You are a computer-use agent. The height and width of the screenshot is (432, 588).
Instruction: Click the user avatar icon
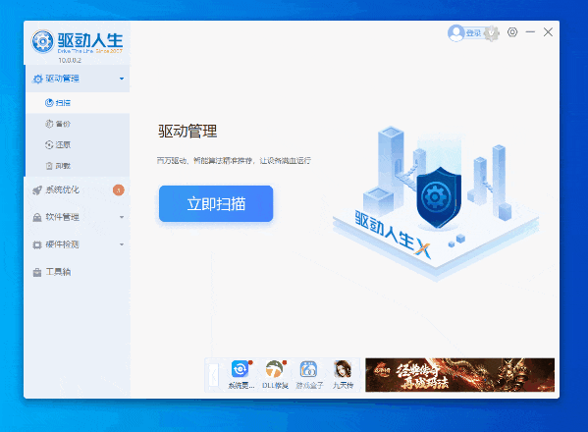pos(456,33)
